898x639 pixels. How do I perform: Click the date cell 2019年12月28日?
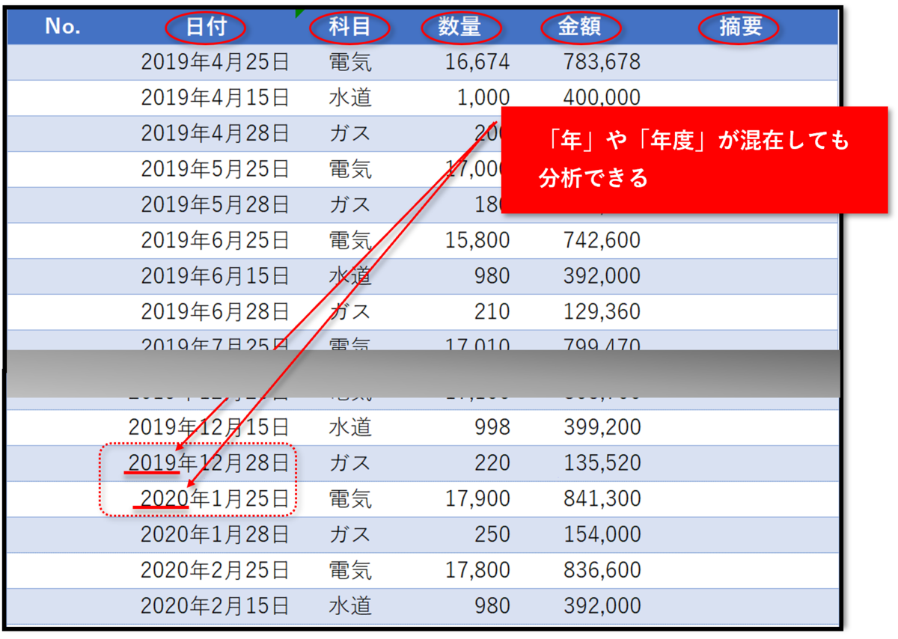coord(209,463)
